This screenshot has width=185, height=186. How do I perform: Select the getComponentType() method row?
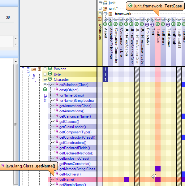[72, 132]
